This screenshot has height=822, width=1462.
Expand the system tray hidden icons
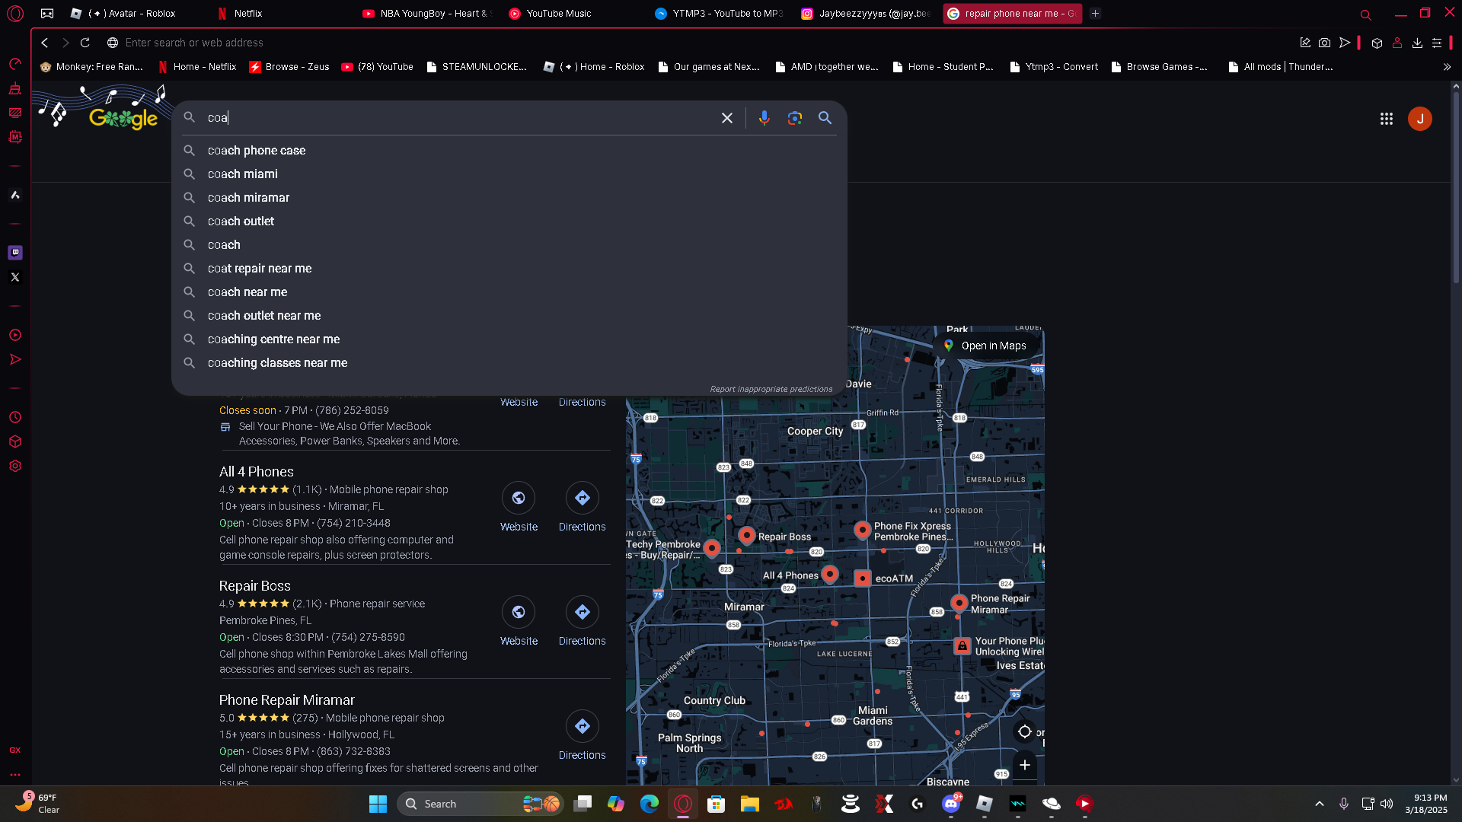[x=1320, y=804]
